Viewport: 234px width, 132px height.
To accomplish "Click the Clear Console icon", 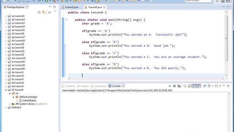I will (185, 86).
